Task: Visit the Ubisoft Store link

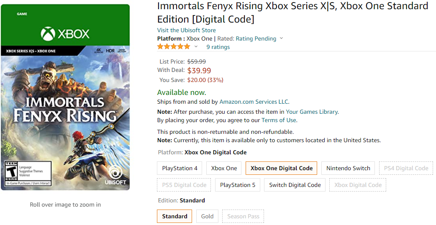Action: click(186, 30)
